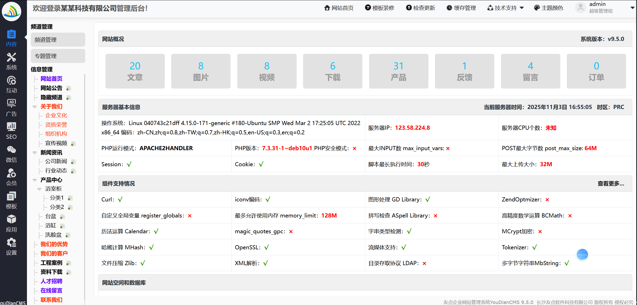
Task: Click 检查更新 in top menu
Action: (x=421, y=8)
